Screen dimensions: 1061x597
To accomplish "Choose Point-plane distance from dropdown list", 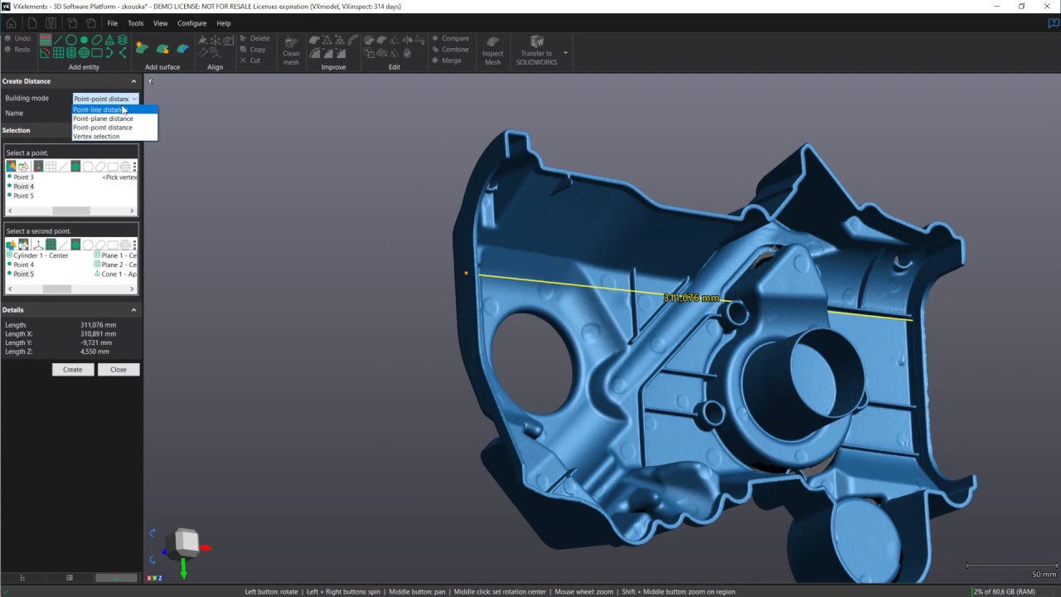I will (x=103, y=119).
